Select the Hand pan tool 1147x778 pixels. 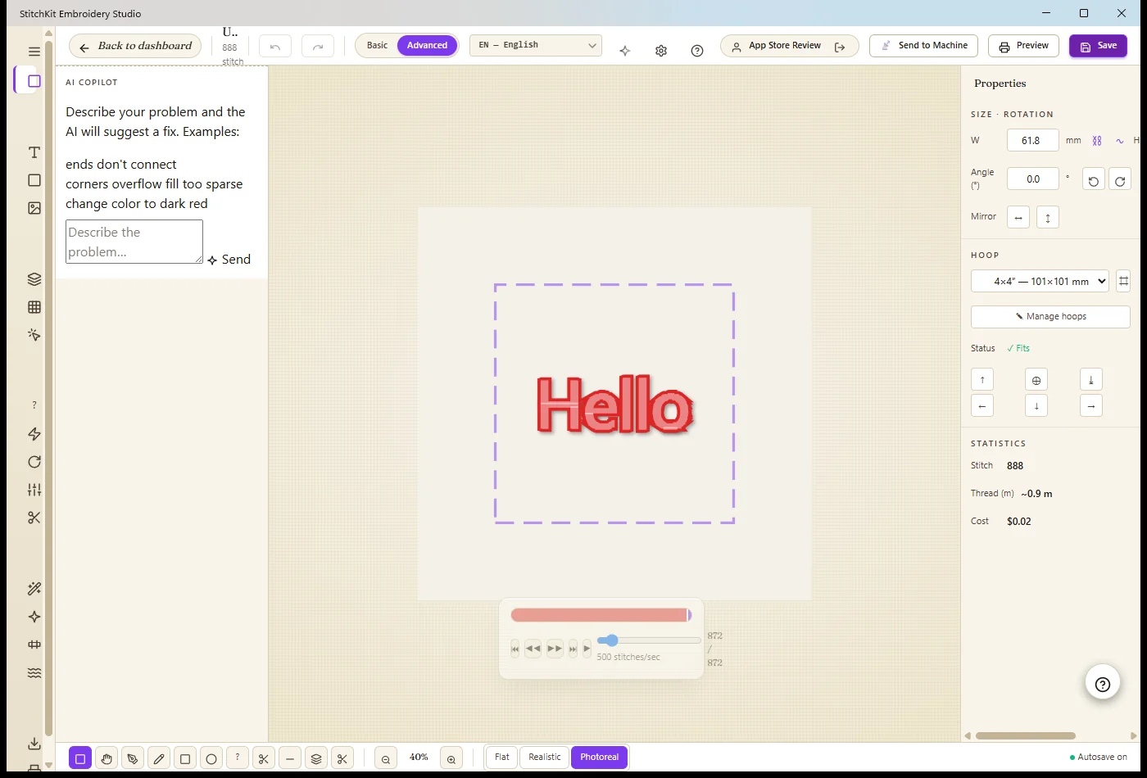coord(107,758)
